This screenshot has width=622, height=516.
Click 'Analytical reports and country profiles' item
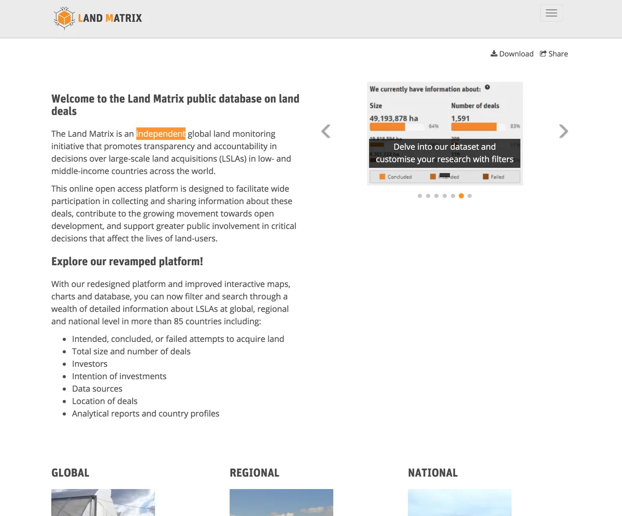coord(146,413)
